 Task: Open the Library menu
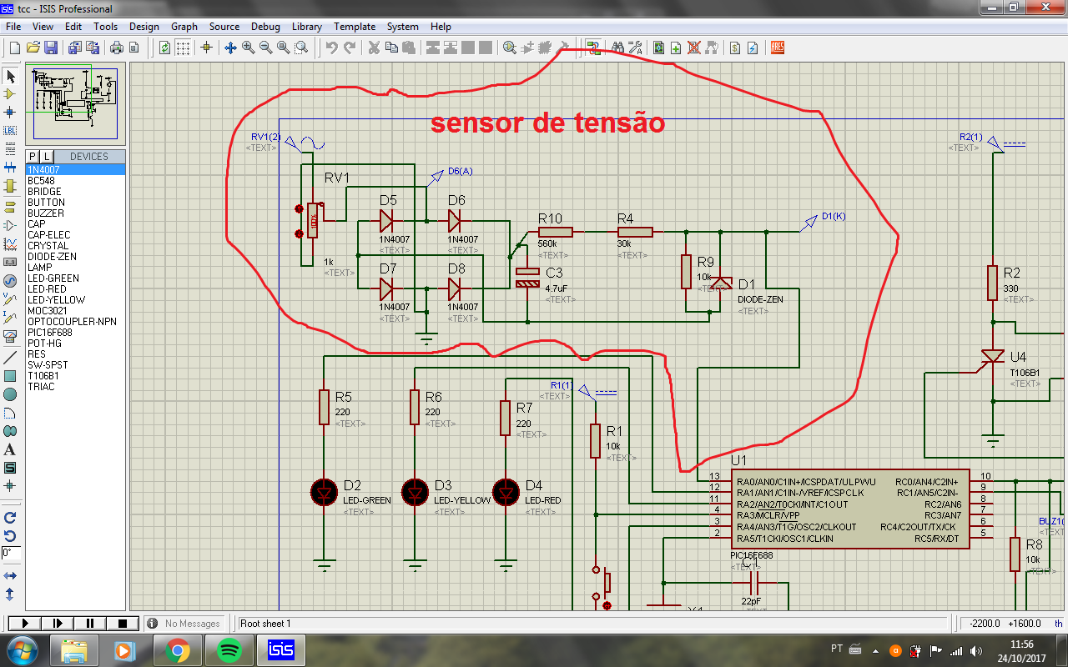[307, 27]
